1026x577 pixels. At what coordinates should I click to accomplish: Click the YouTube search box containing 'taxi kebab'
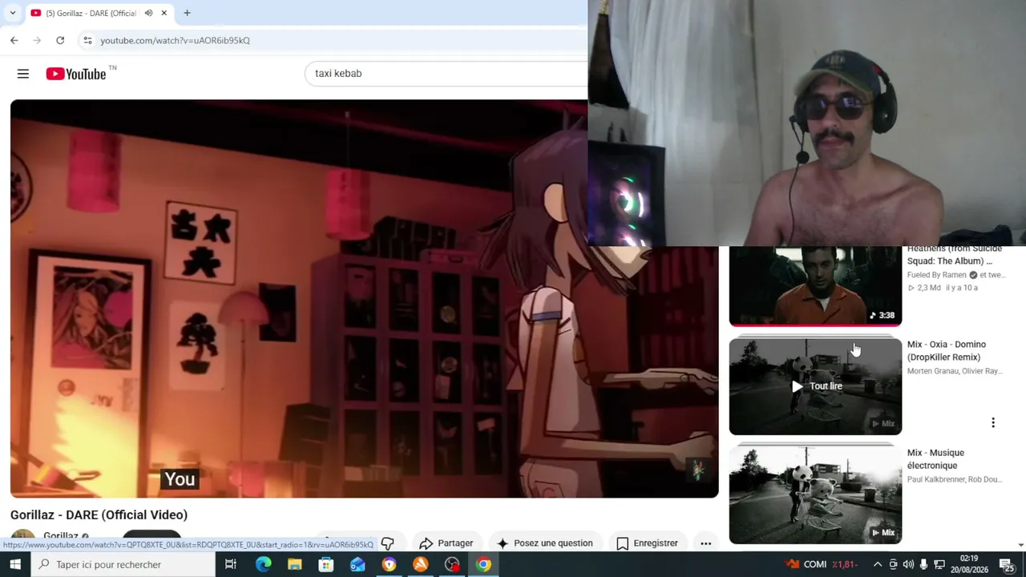click(x=446, y=74)
